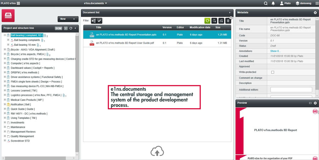The image size is (319, 160).
Task: Select Quick Guide [Guide] tree item
Action: point(23,109)
